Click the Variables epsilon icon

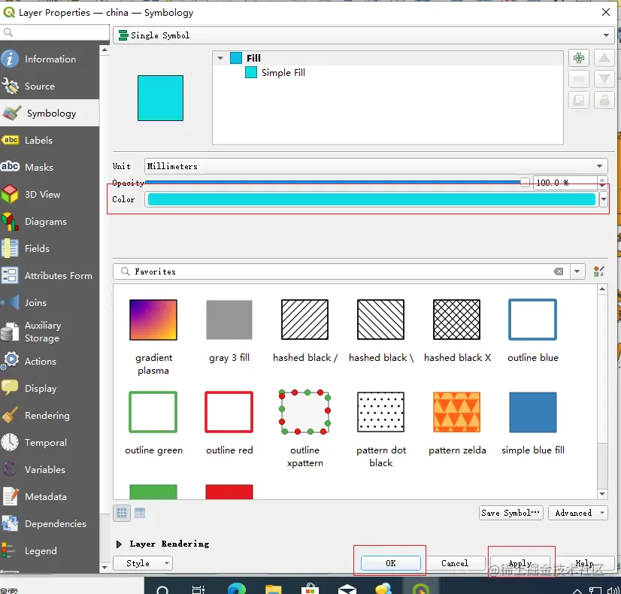pos(10,469)
